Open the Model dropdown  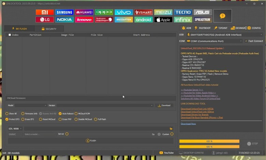31,105
